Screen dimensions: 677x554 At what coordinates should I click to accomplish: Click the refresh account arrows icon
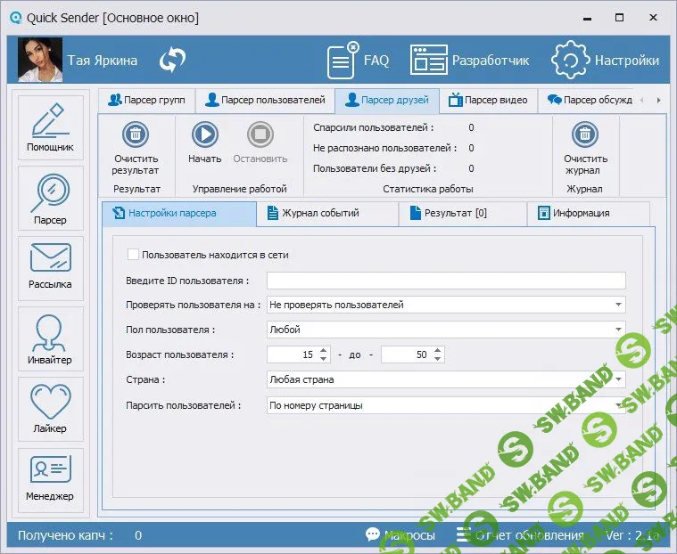pos(172,60)
